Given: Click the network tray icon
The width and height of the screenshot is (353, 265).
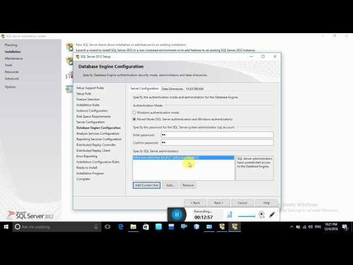Looking at the screenshot, I should click(304, 227).
